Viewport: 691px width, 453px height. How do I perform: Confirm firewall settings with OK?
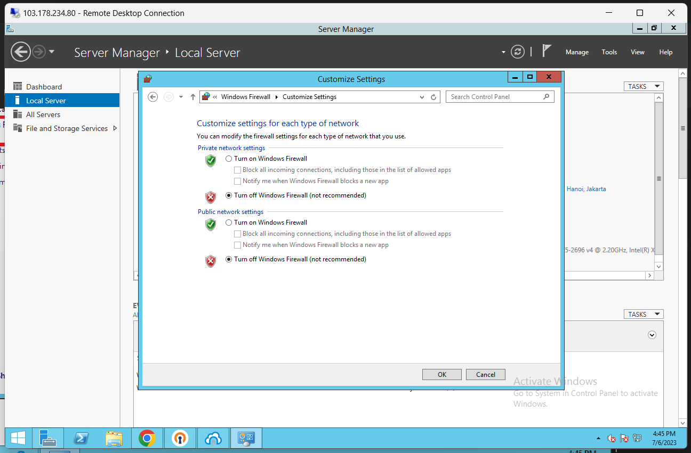[442, 374]
